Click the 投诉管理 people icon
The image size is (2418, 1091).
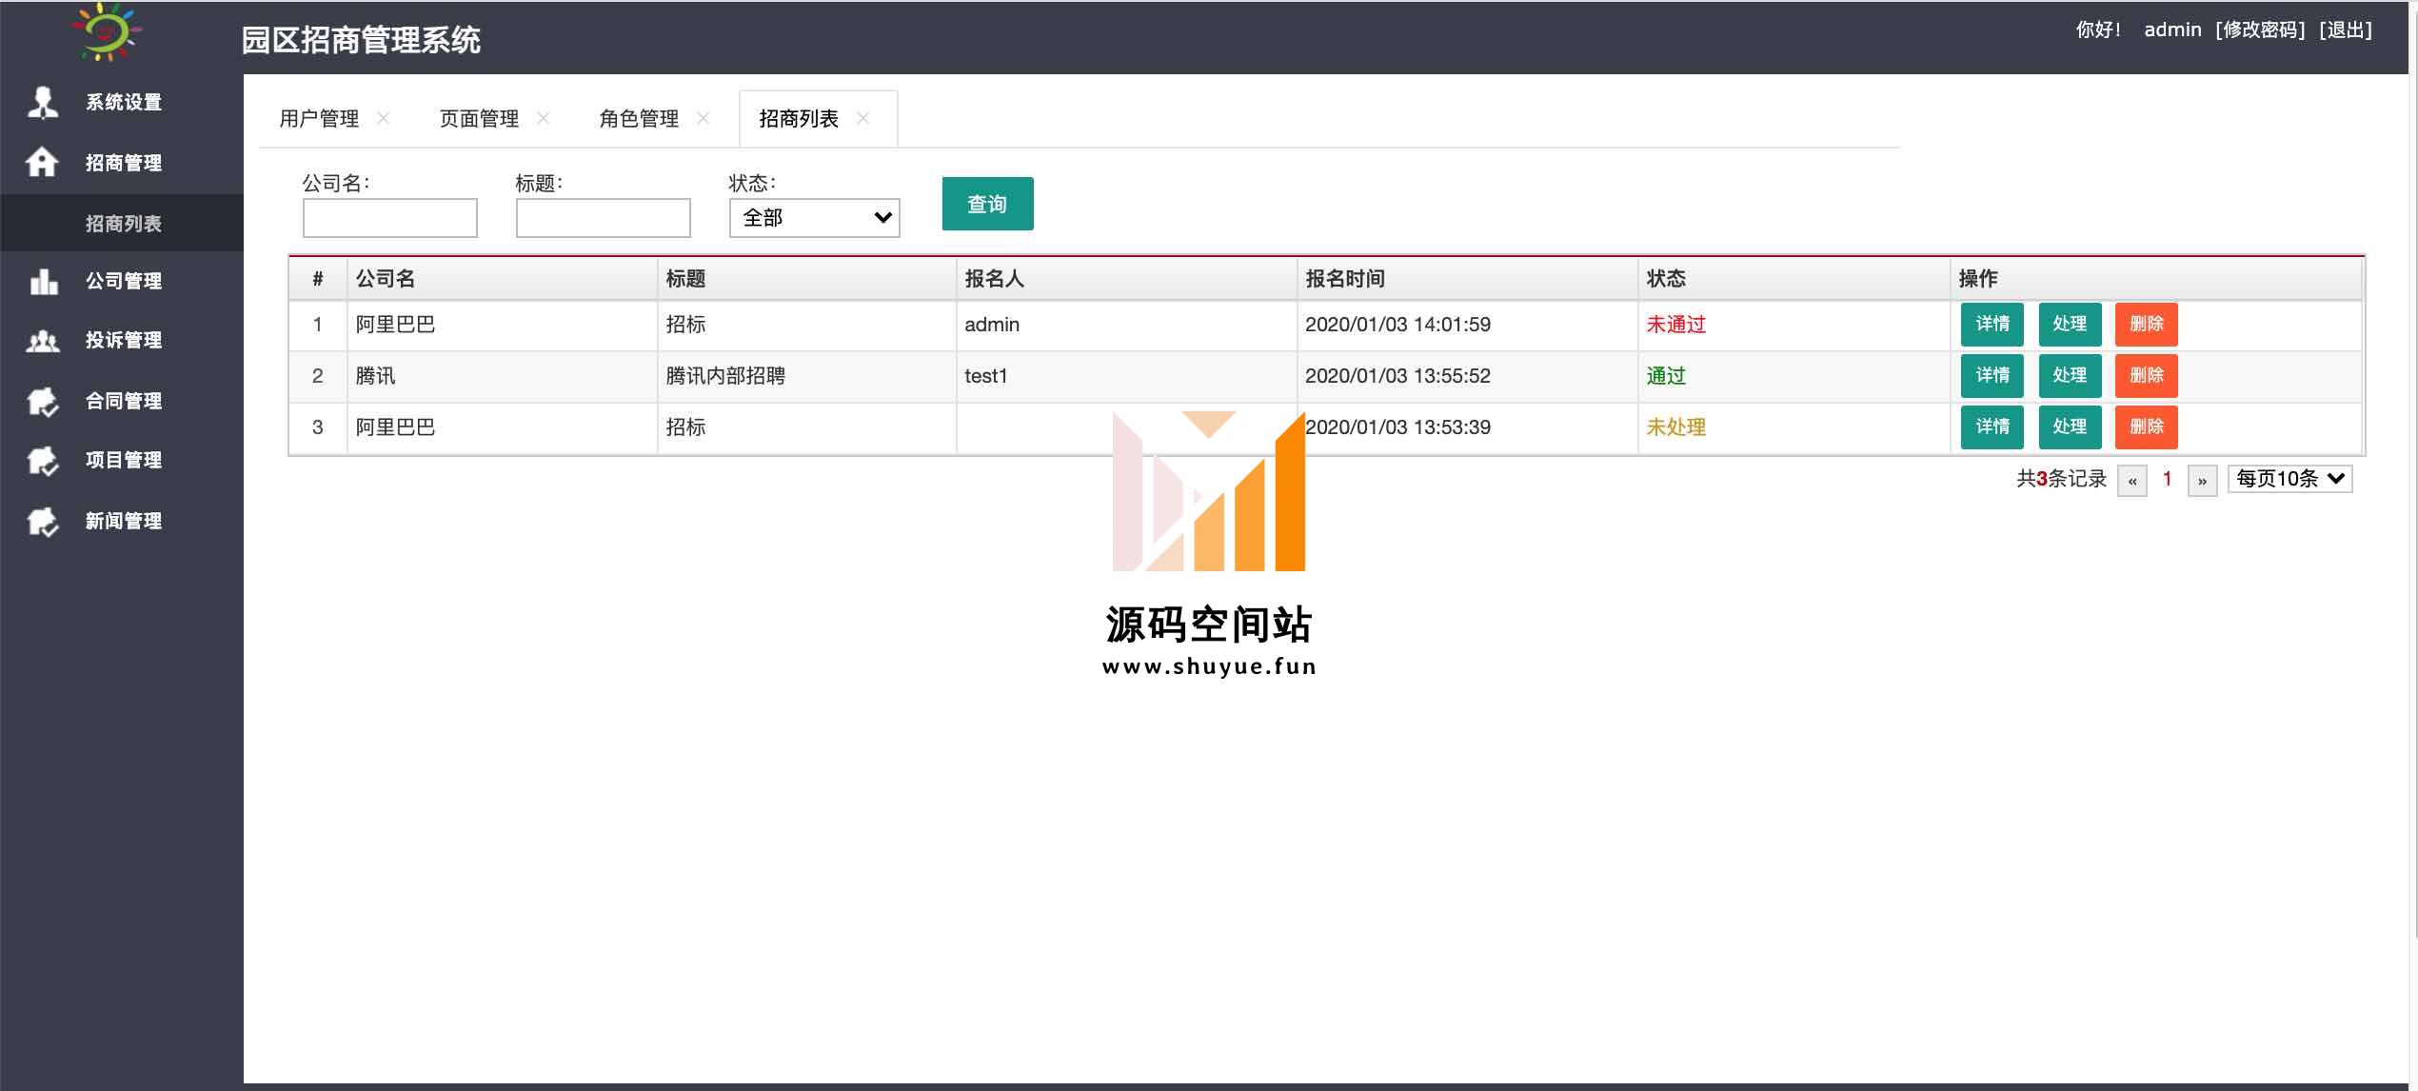click(43, 341)
